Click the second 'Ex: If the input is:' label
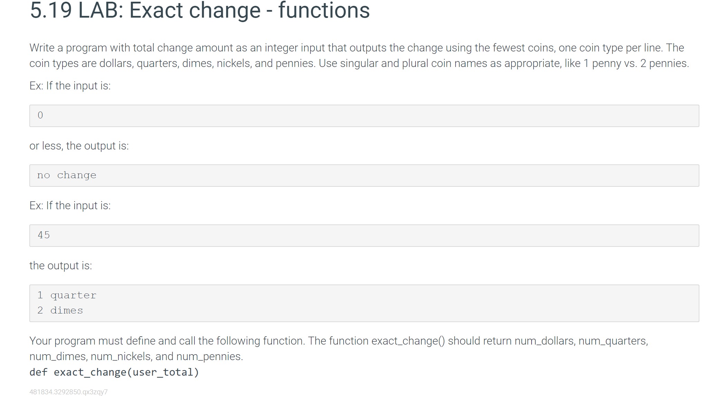 coord(70,205)
